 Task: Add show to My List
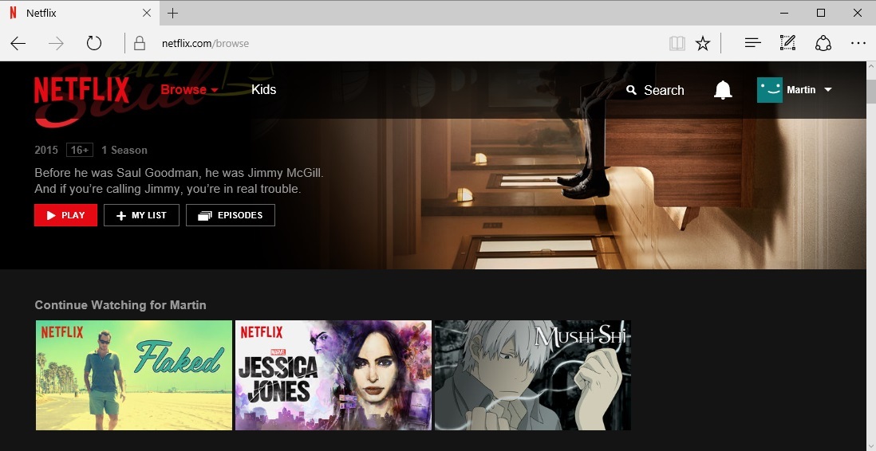click(x=141, y=215)
